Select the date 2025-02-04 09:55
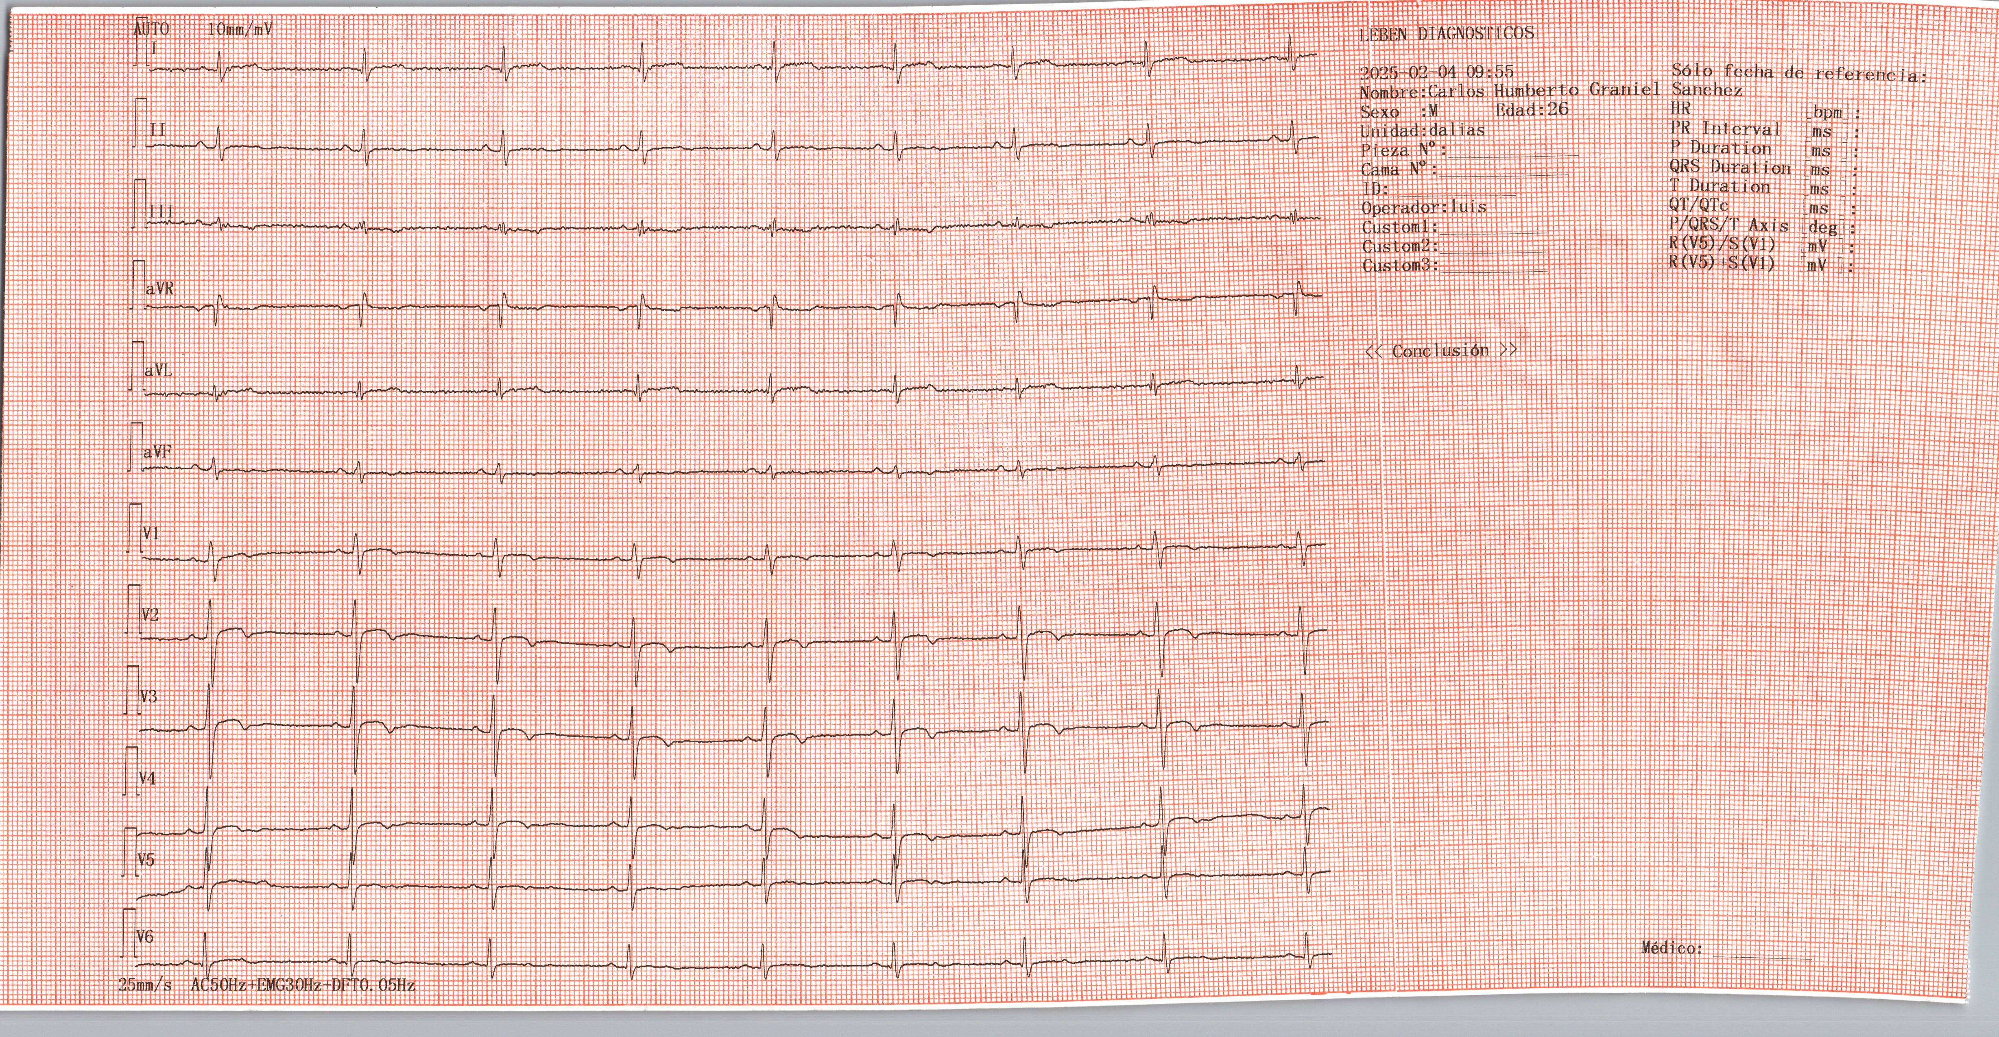The height and width of the screenshot is (1037, 1999). coord(1436,72)
